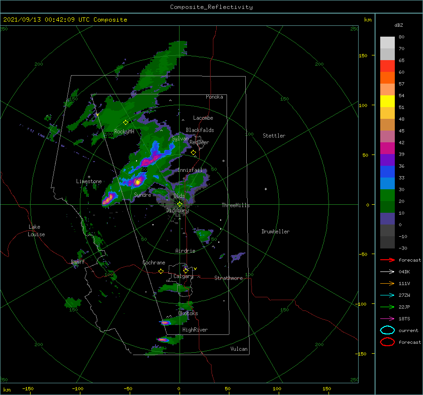Select the blue 36 dBZ color swatch
Viewport: 423px width, 395px height.
387,171
